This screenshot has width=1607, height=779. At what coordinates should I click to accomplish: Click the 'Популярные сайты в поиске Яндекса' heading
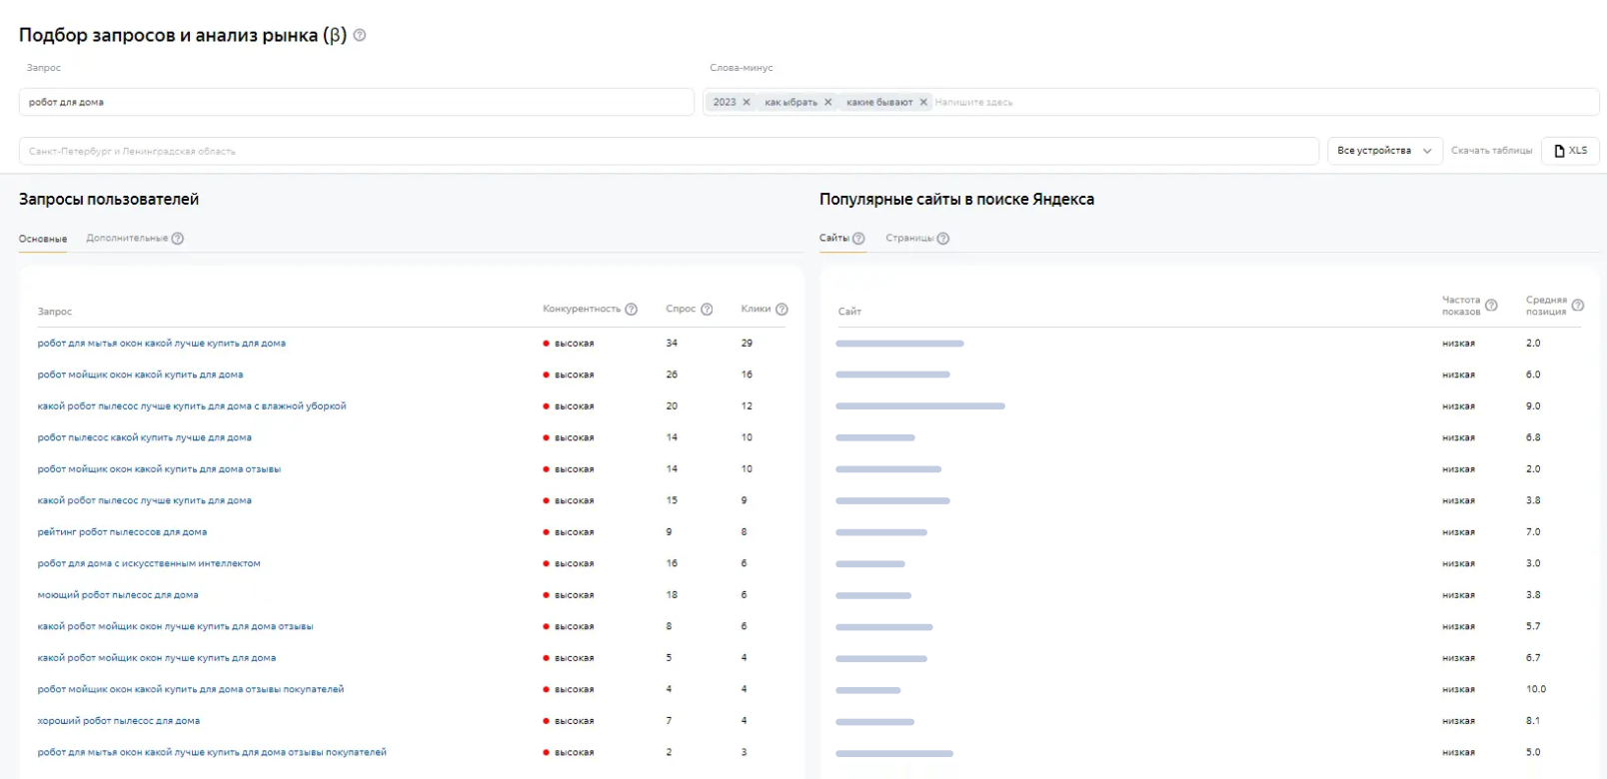click(956, 200)
